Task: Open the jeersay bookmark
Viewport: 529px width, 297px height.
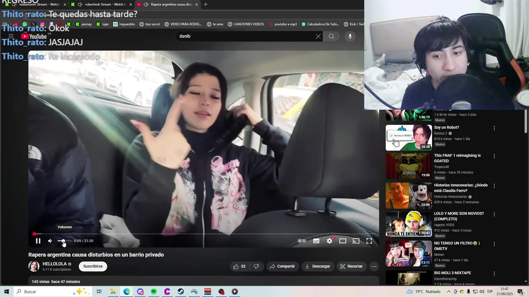Action: pyautogui.click(x=83, y=24)
